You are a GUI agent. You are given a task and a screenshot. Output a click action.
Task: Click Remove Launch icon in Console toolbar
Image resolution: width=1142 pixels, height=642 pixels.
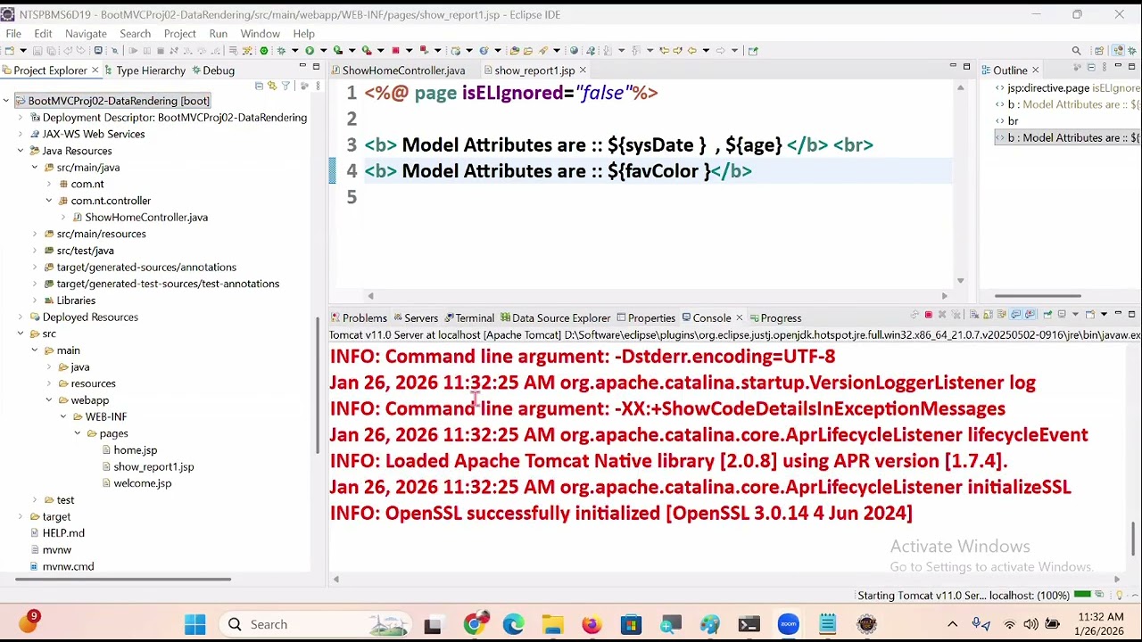coord(942,315)
